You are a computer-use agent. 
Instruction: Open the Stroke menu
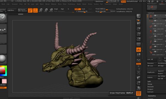point(90,4)
